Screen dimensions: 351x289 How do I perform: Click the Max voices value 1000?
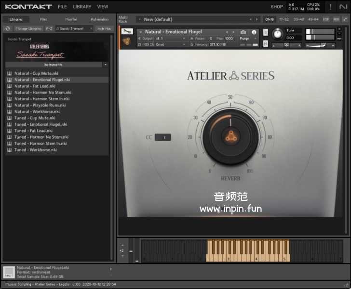(229, 39)
